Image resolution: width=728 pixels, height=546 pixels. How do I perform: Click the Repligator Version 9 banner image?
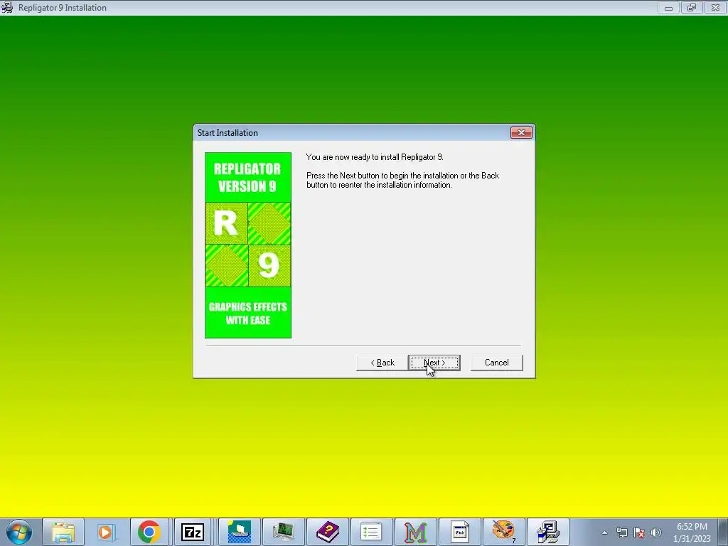pos(248,245)
